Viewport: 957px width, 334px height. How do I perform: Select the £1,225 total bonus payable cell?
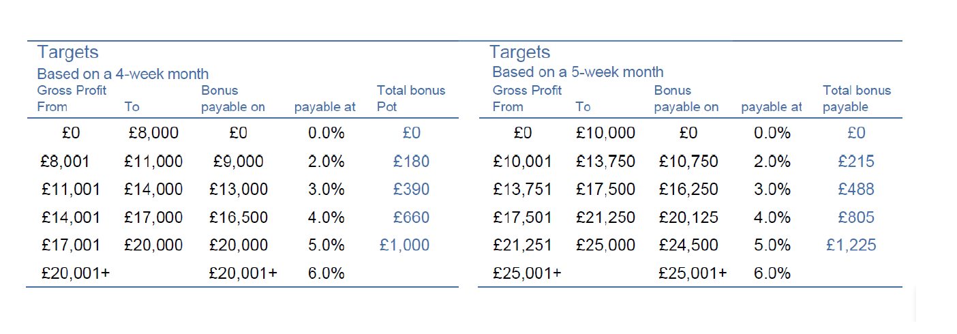tap(851, 245)
